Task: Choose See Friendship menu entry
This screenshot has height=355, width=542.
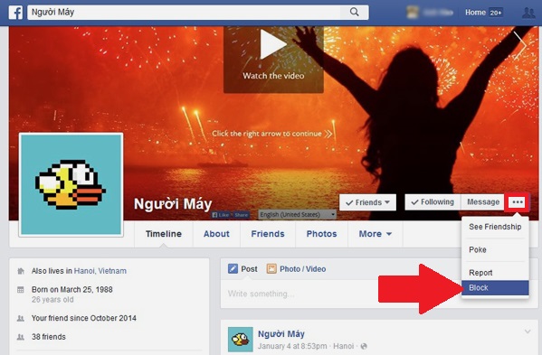Action: pyautogui.click(x=495, y=227)
